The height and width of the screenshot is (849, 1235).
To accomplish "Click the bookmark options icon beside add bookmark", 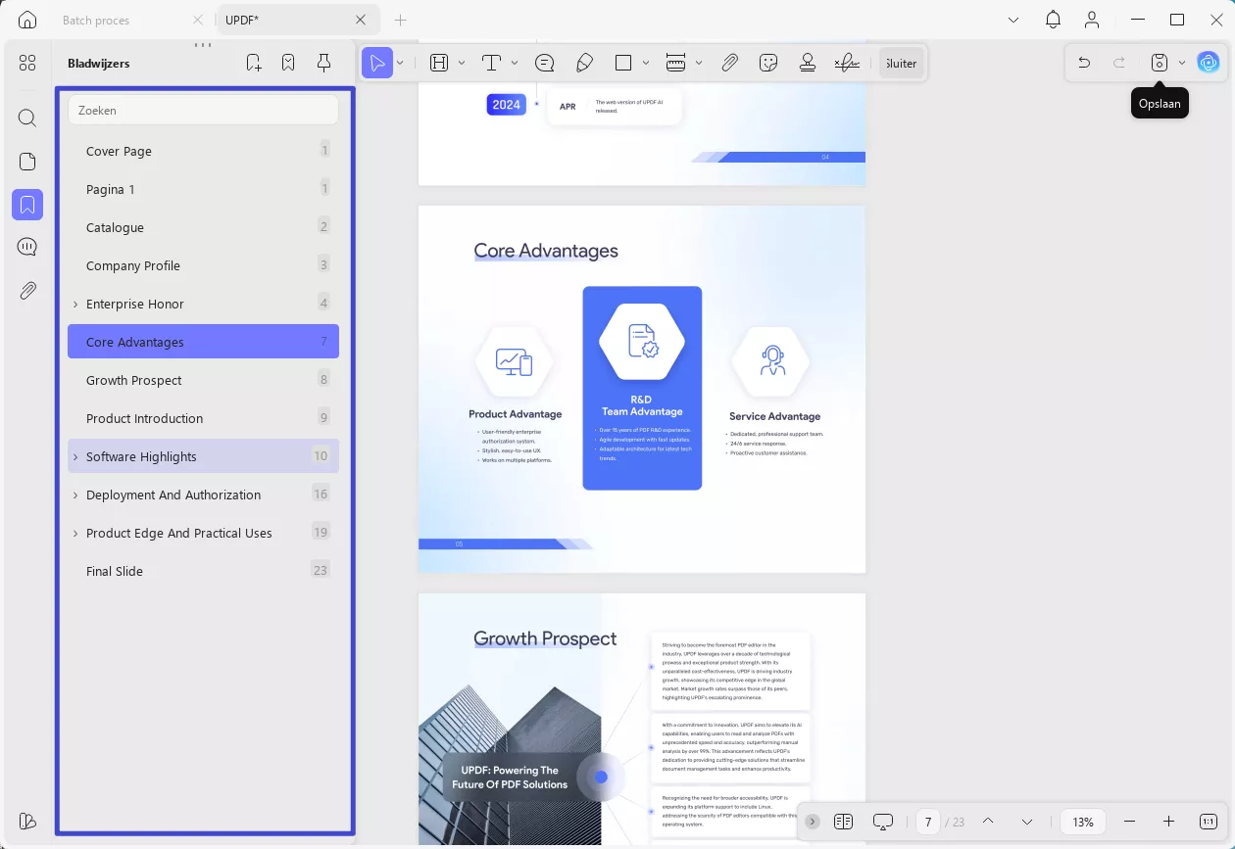I will point(288,63).
